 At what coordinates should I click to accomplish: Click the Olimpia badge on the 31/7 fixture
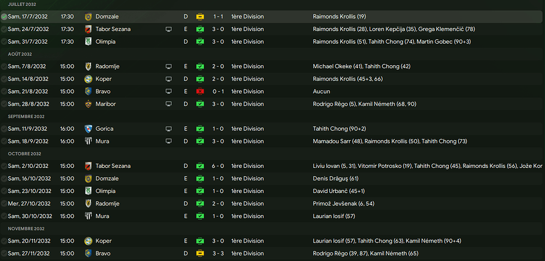tap(89, 42)
